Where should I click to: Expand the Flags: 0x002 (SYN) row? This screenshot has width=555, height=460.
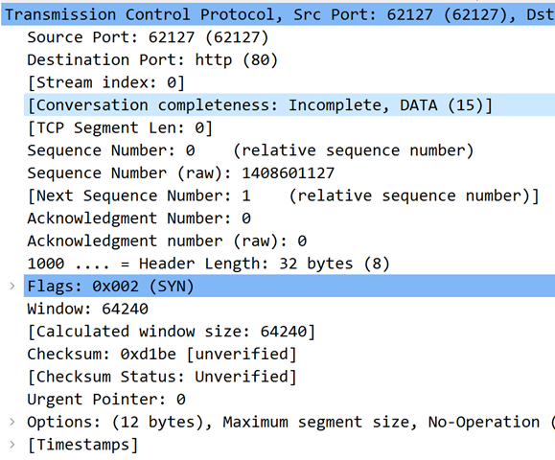click(x=12, y=286)
